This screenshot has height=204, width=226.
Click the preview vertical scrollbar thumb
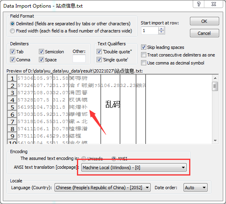(215, 86)
